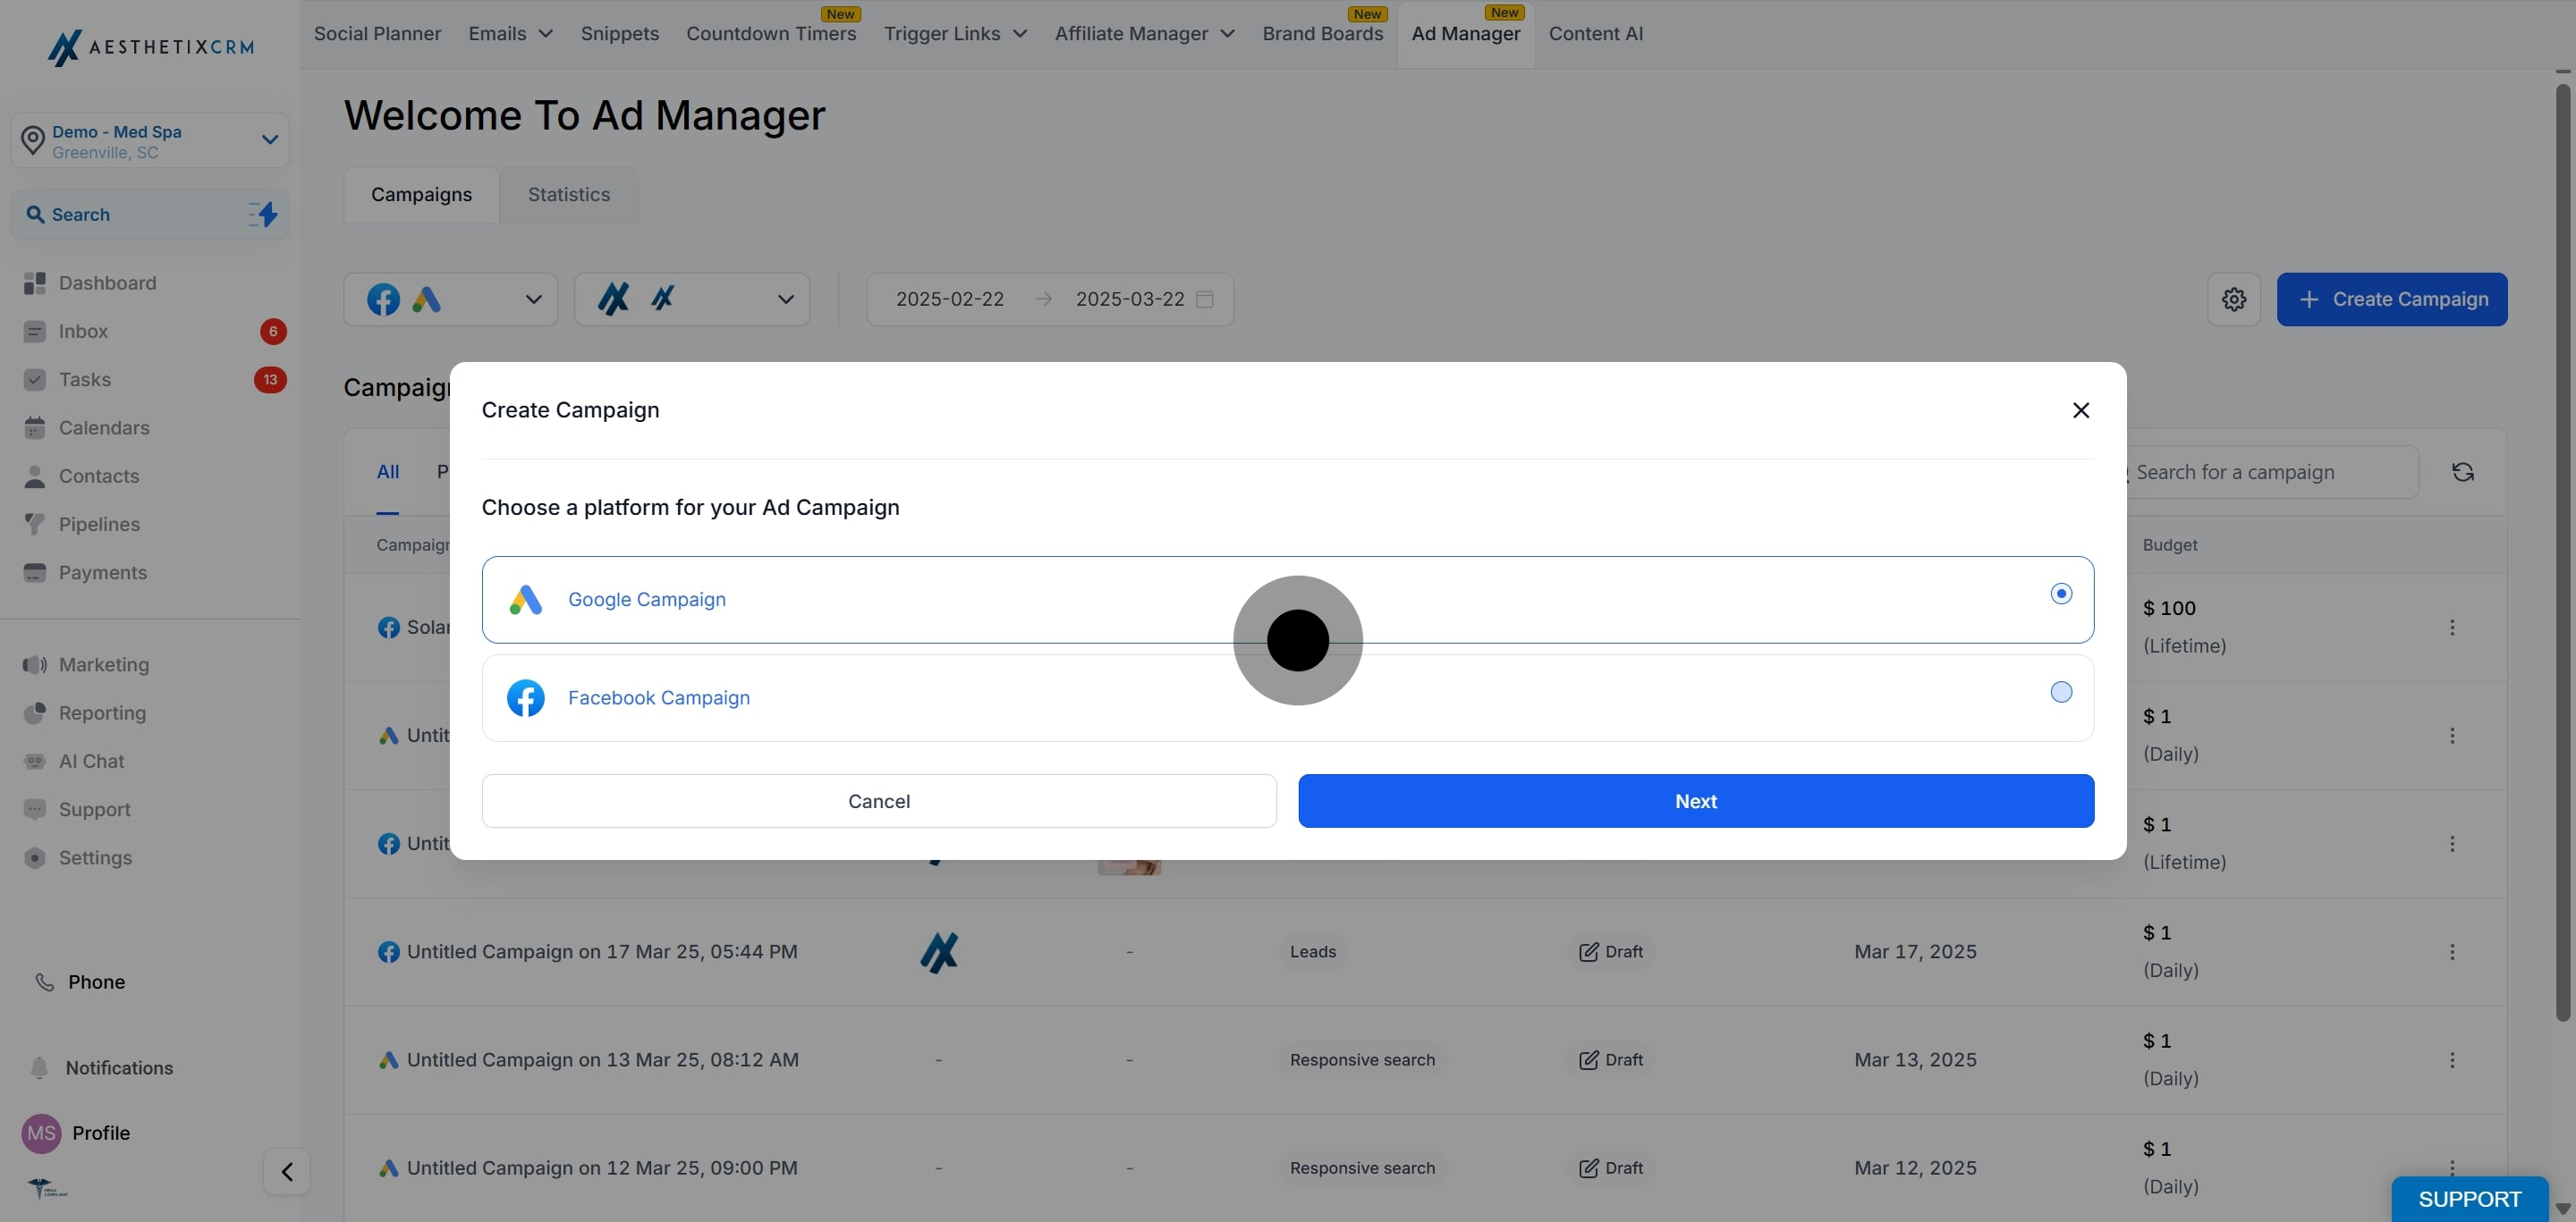Collapse the sidebar with the left arrow icon
The image size is (2576, 1222).
click(287, 1171)
